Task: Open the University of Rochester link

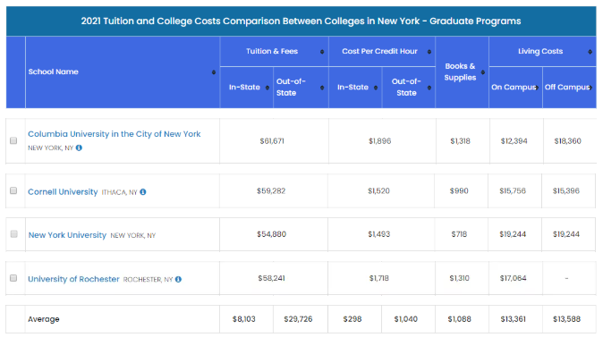Action: coord(73,279)
